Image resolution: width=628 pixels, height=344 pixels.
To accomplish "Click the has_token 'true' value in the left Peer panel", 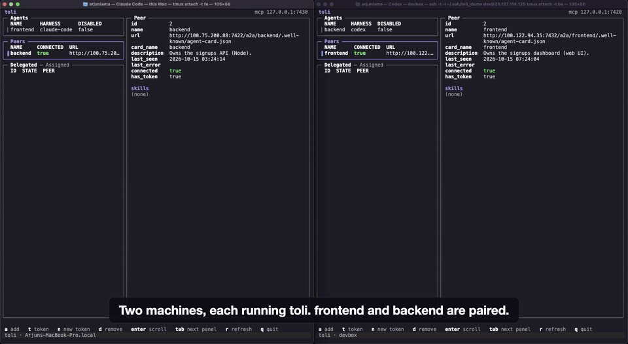I will pos(175,77).
